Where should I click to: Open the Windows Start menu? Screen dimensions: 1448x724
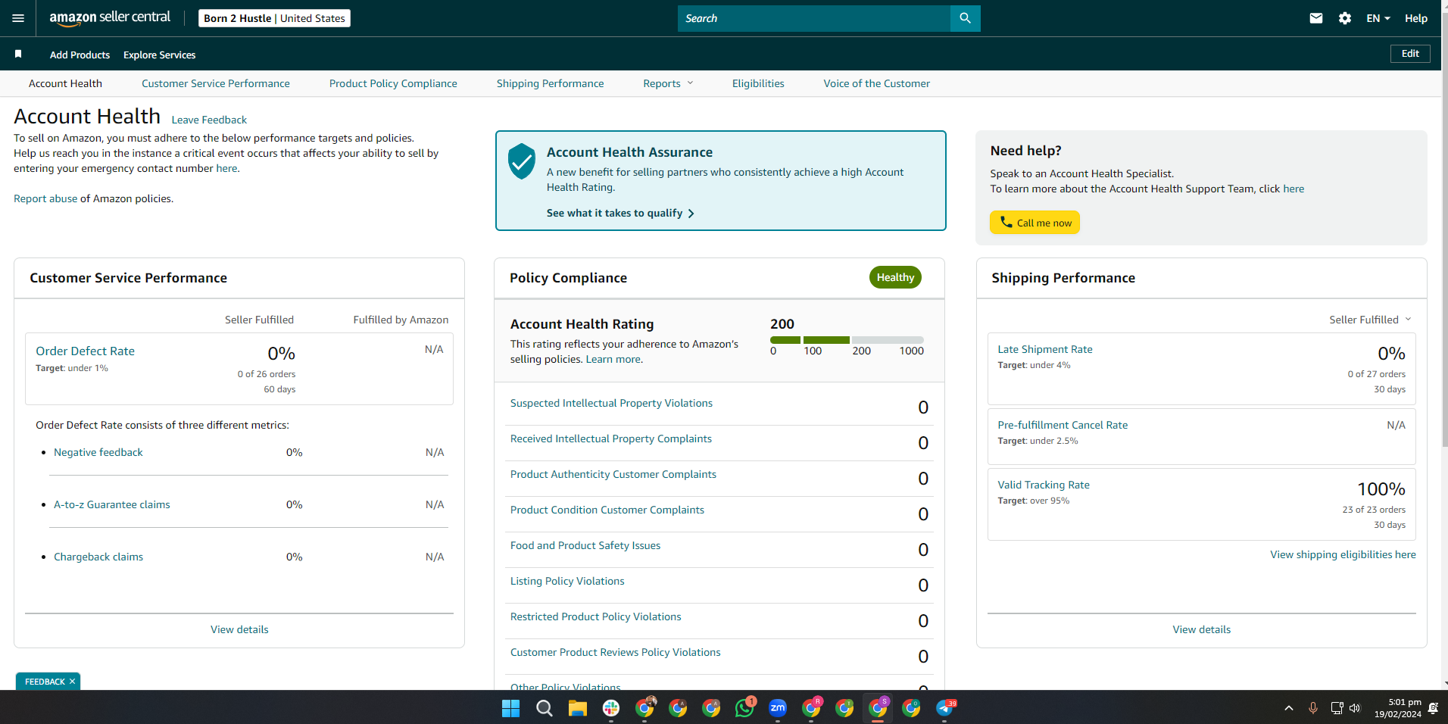pyautogui.click(x=510, y=708)
